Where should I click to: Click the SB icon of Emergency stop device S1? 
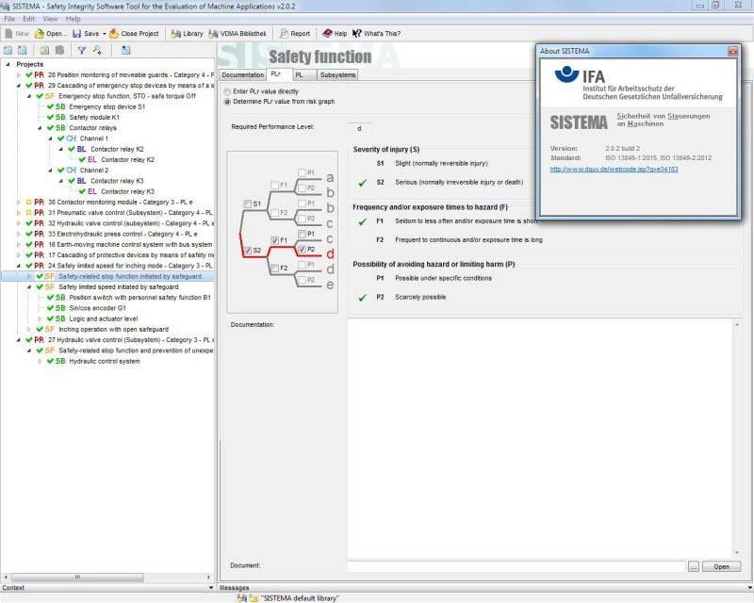(60, 106)
